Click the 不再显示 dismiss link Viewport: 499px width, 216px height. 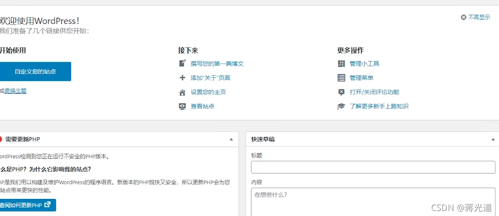tap(479, 17)
